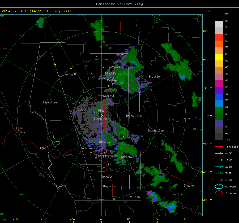Click the Hanna city label

tap(186, 118)
